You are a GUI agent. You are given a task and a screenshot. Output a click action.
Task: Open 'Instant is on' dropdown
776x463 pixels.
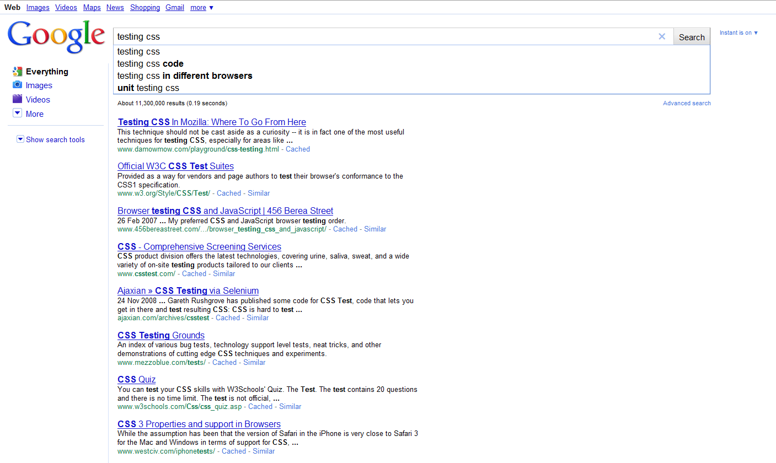(x=738, y=33)
